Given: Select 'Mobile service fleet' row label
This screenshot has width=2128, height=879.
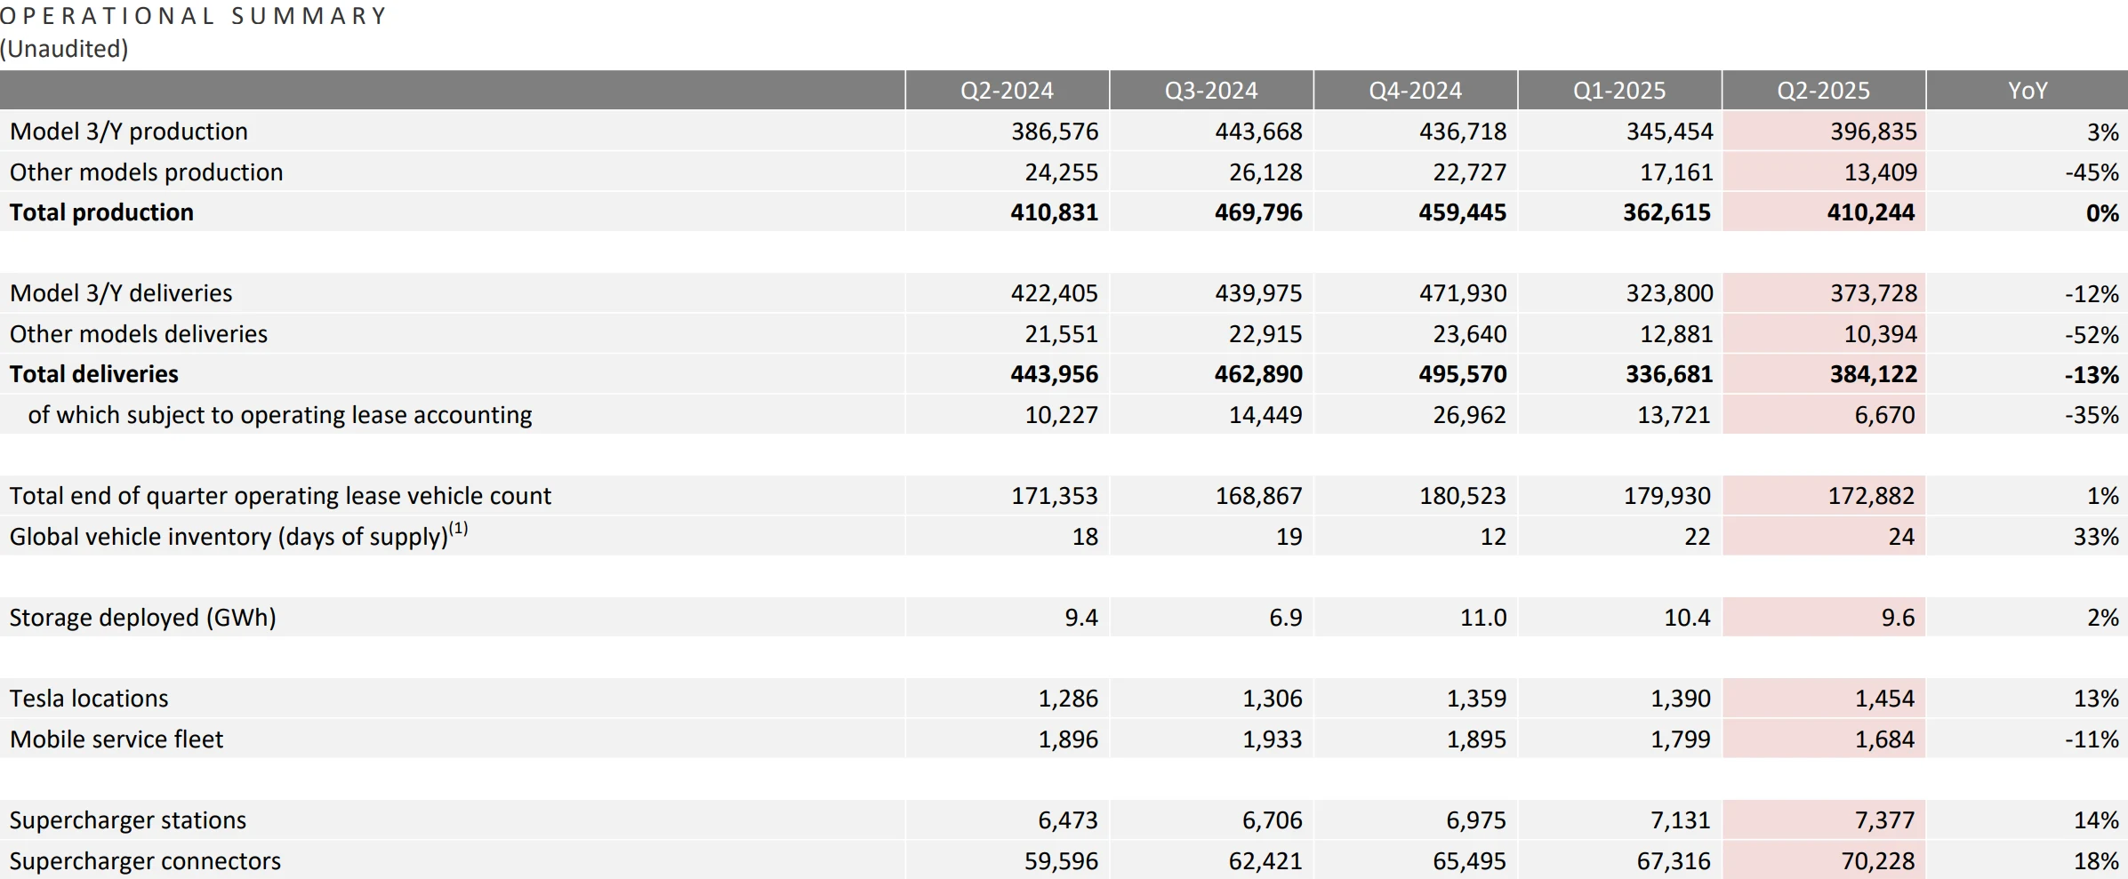Looking at the screenshot, I should (116, 739).
